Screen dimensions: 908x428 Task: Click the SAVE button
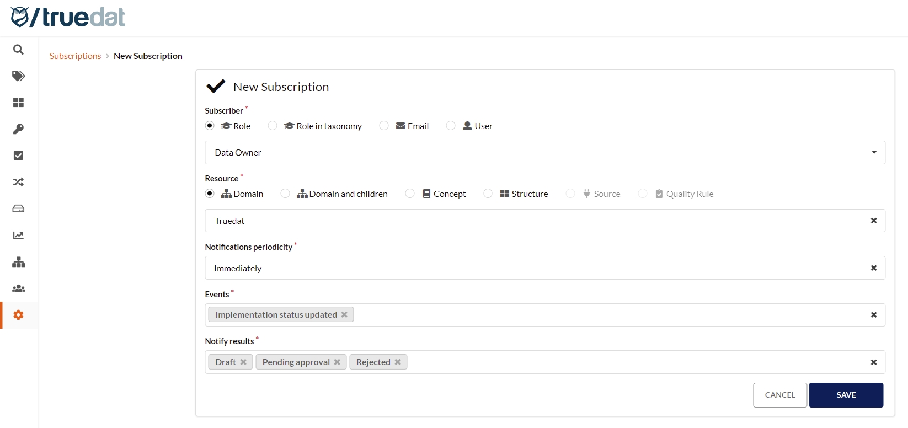pos(846,395)
